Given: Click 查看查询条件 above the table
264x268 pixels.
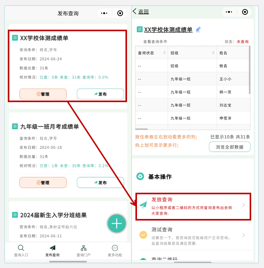Looking at the screenshot, I should pos(155,42).
